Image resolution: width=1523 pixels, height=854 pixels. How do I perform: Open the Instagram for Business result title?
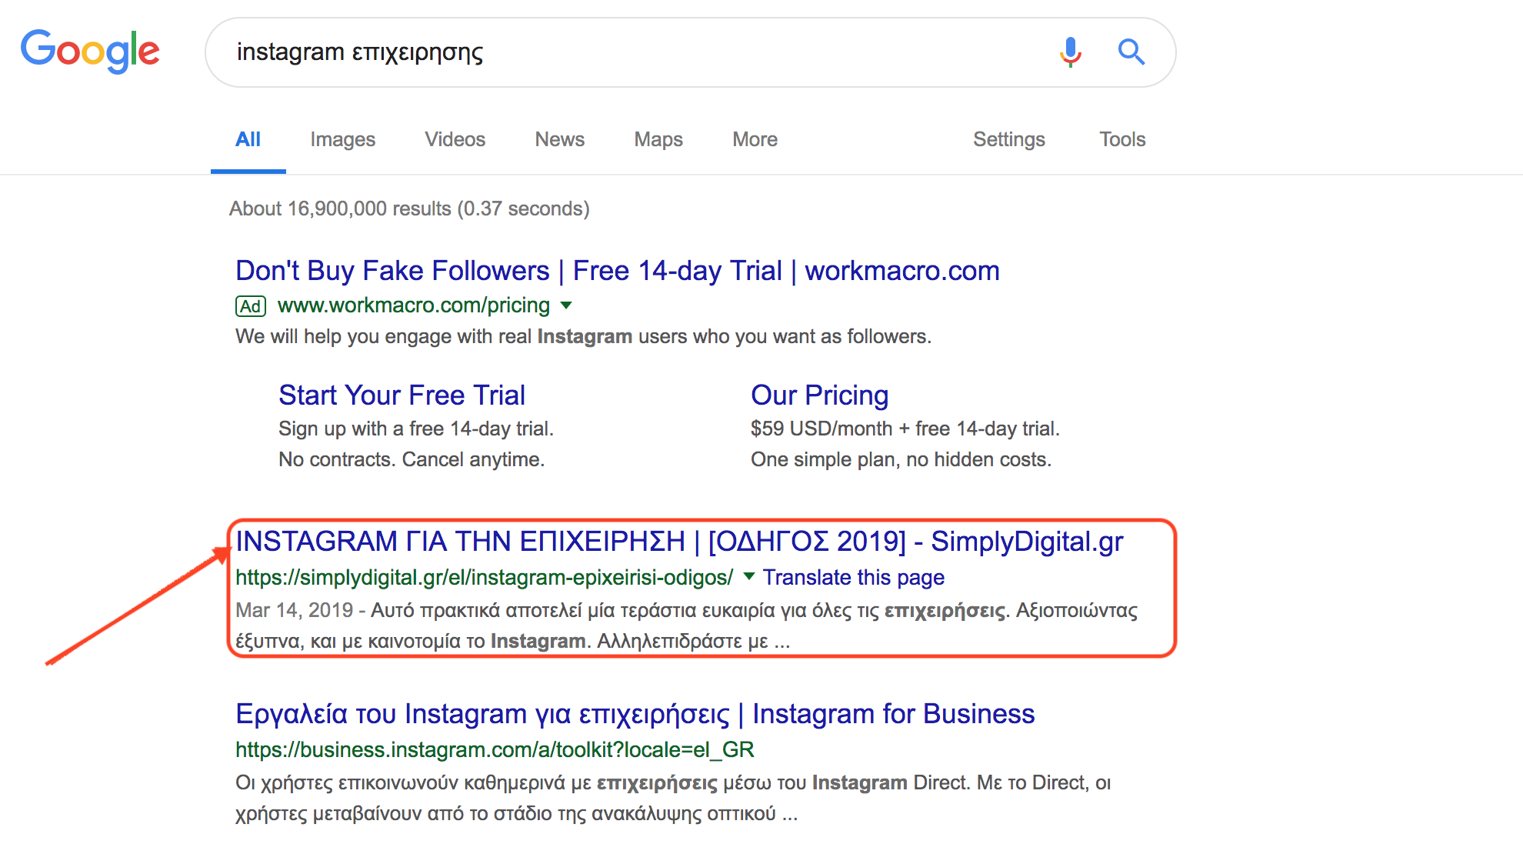(635, 714)
